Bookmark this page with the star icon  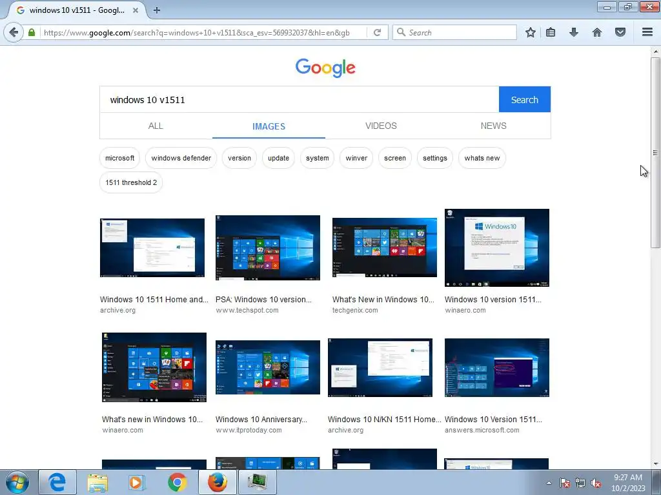pyautogui.click(x=531, y=32)
